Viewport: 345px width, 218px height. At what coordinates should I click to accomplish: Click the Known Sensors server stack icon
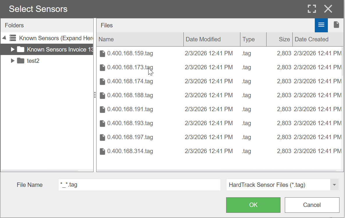tap(13, 38)
